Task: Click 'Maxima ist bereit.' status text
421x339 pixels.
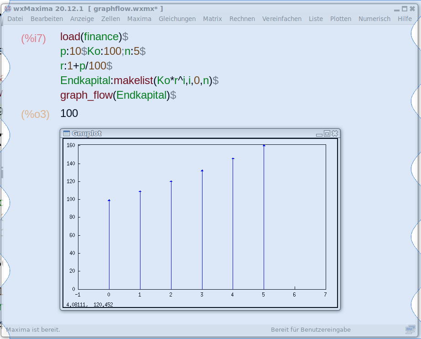Action: click(x=33, y=329)
